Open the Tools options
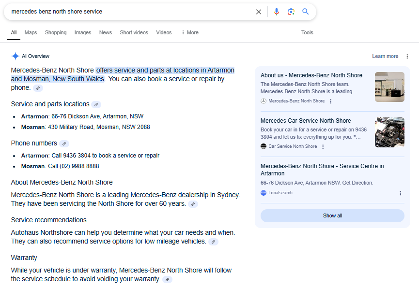 307,32
